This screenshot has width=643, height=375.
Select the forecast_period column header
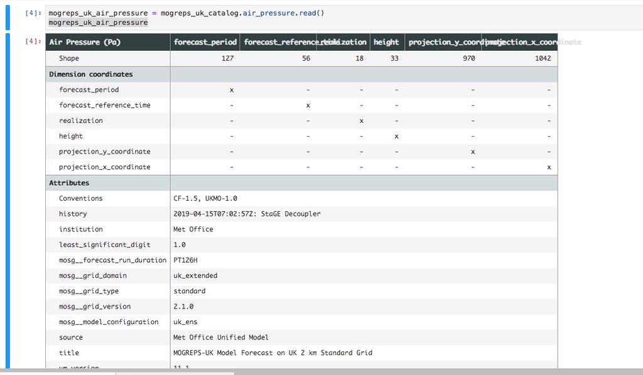coord(205,42)
